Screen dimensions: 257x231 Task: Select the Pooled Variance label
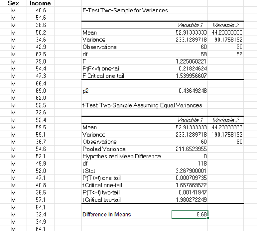click(104, 149)
